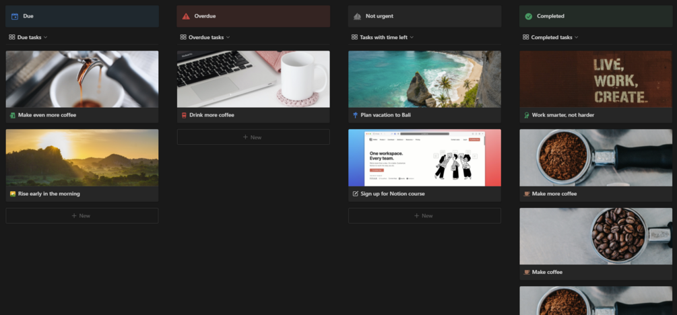Open the Rise early in the morning title
Image resolution: width=677 pixels, height=315 pixels.
click(49, 194)
